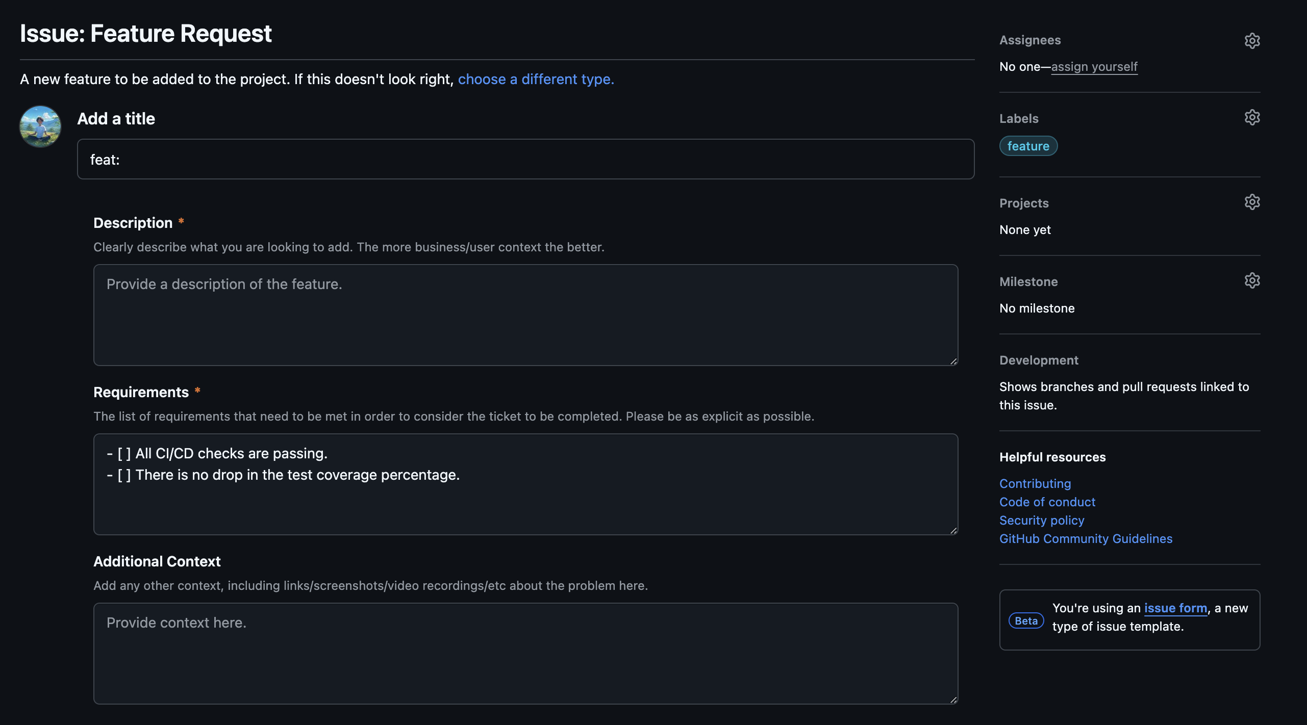The height and width of the screenshot is (725, 1307).
Task: Focus the Additional Context text area
Action: (525, 654)
